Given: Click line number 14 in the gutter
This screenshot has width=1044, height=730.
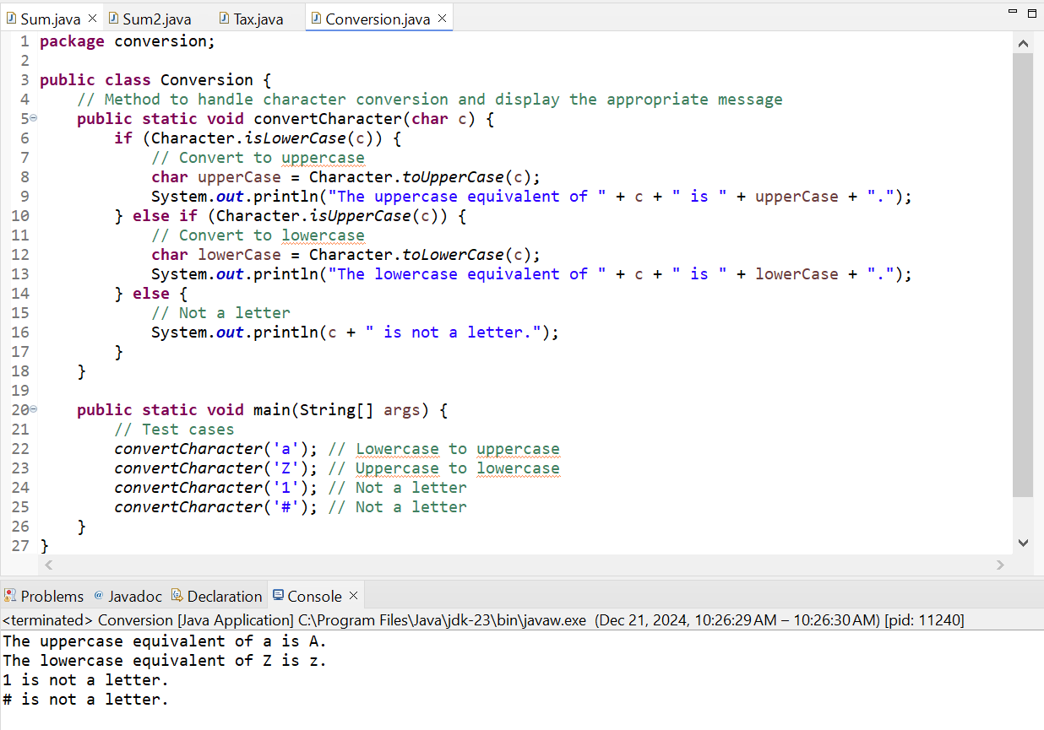Looking at the screenshot, I should click(20, 294).
